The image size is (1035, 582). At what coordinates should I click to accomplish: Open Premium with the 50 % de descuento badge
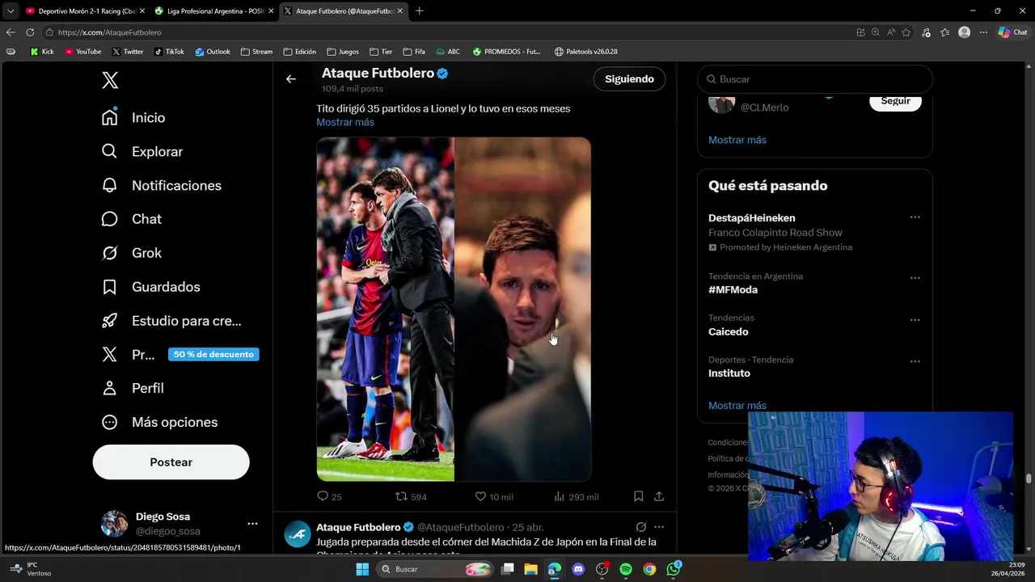pyautogui.click(x=180, y=355)
